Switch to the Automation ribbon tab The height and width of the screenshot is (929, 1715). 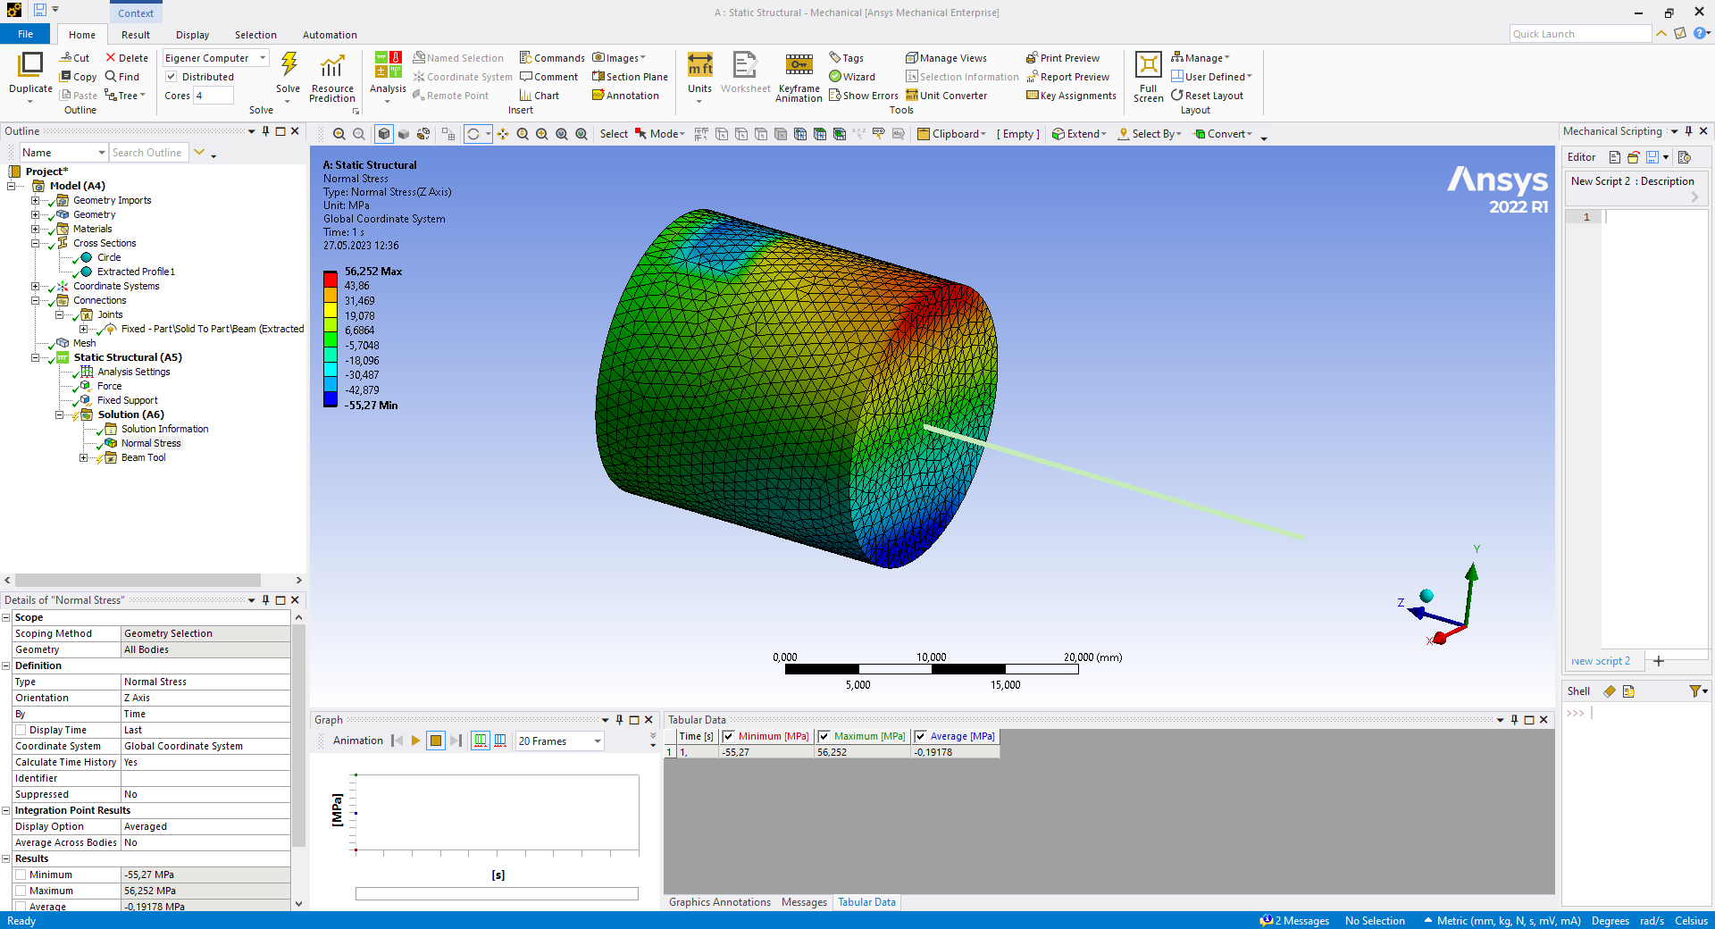click(330, 35)
